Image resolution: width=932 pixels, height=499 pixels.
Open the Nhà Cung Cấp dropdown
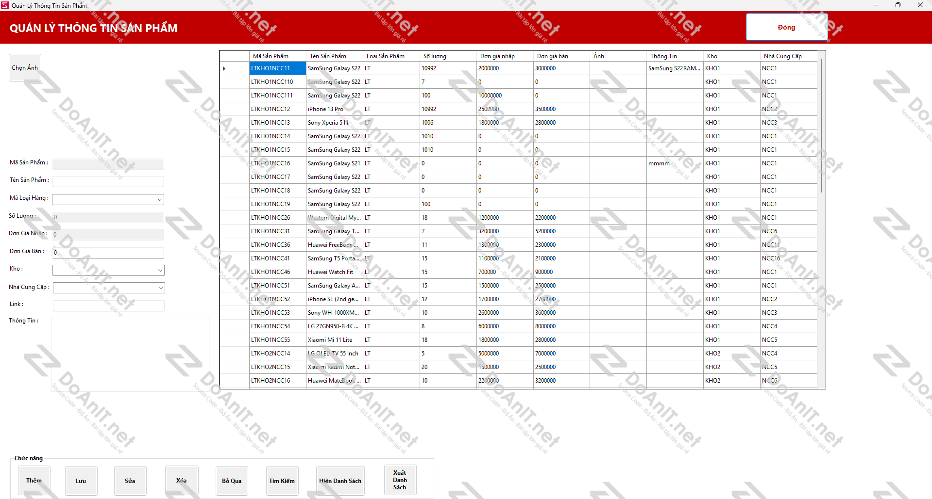tap(160, 288)
